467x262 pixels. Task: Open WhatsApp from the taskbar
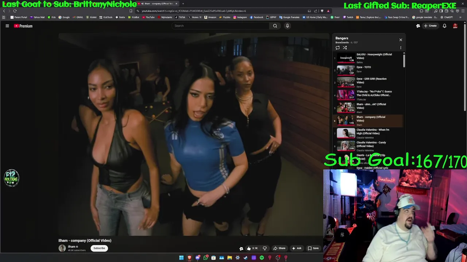tap(205, 258)
